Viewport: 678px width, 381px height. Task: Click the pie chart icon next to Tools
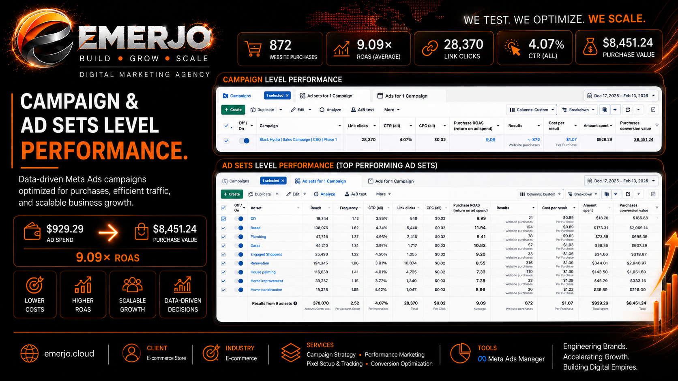460,353
